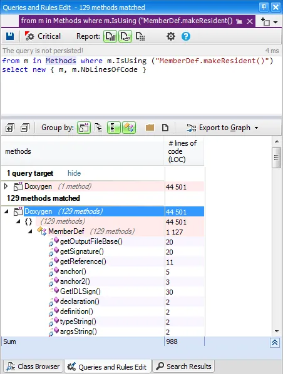Switch to the Class Browser tab
The height and width of the screenshot is (374, 283).
click(x=33, y=366)
